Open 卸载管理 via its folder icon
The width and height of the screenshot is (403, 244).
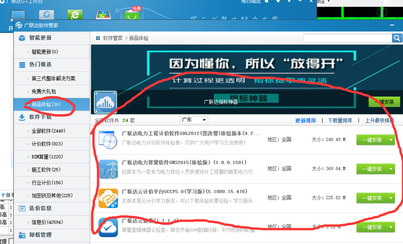click(x=22, y=235)
